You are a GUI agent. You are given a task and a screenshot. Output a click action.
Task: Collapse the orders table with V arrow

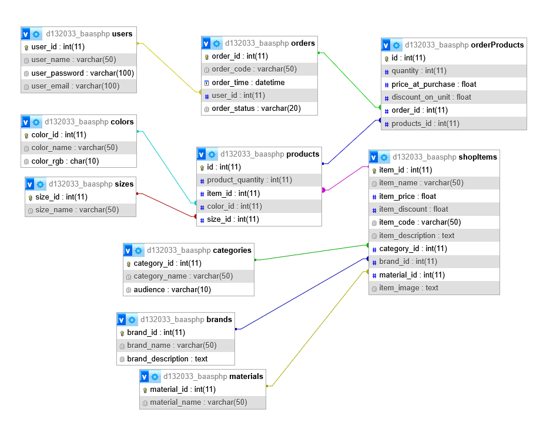pyautogui.click(x=206, y=43)
